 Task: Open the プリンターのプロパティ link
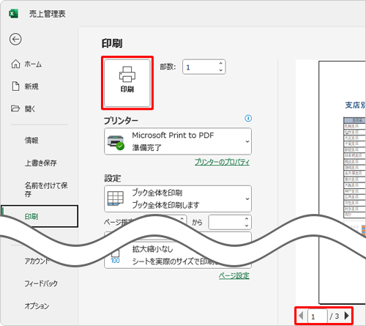coord(222,162)
